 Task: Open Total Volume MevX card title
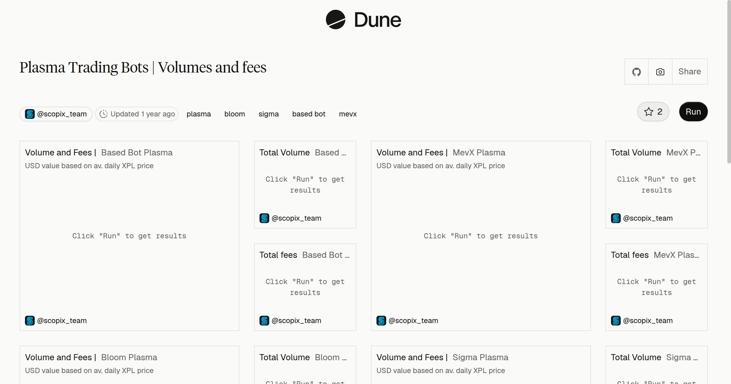coord(656,152)
